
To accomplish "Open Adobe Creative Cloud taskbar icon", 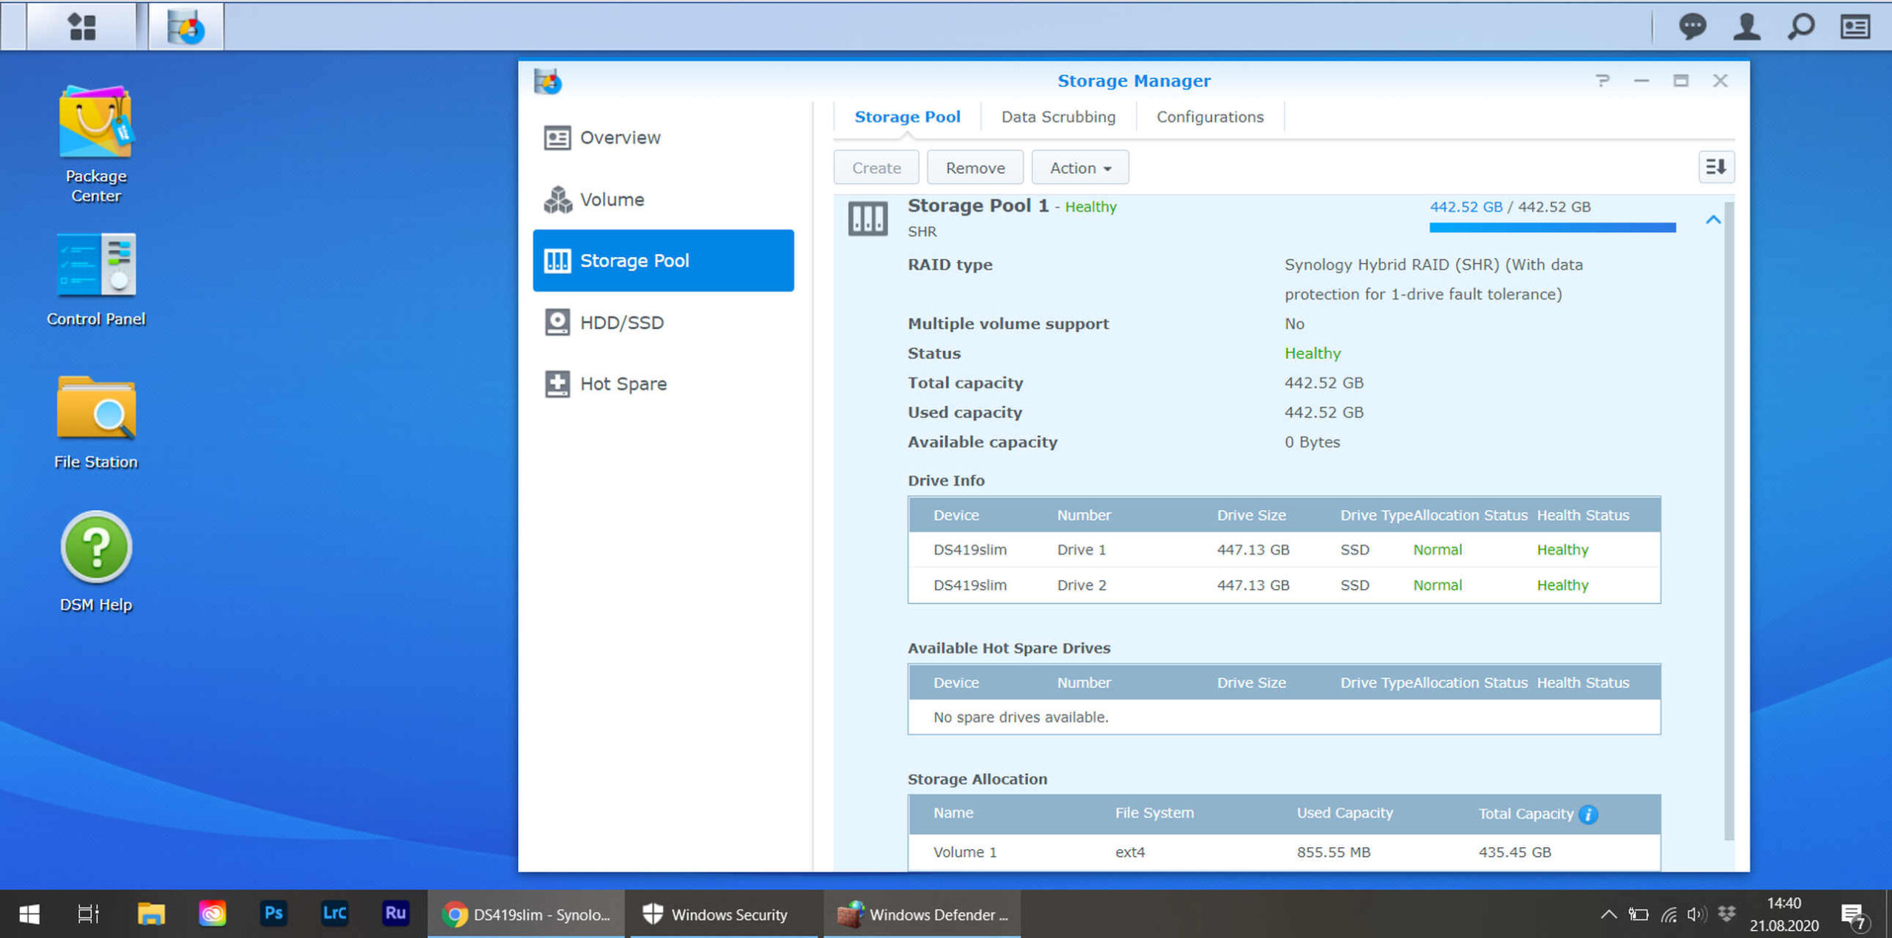I will pos(212,914).
